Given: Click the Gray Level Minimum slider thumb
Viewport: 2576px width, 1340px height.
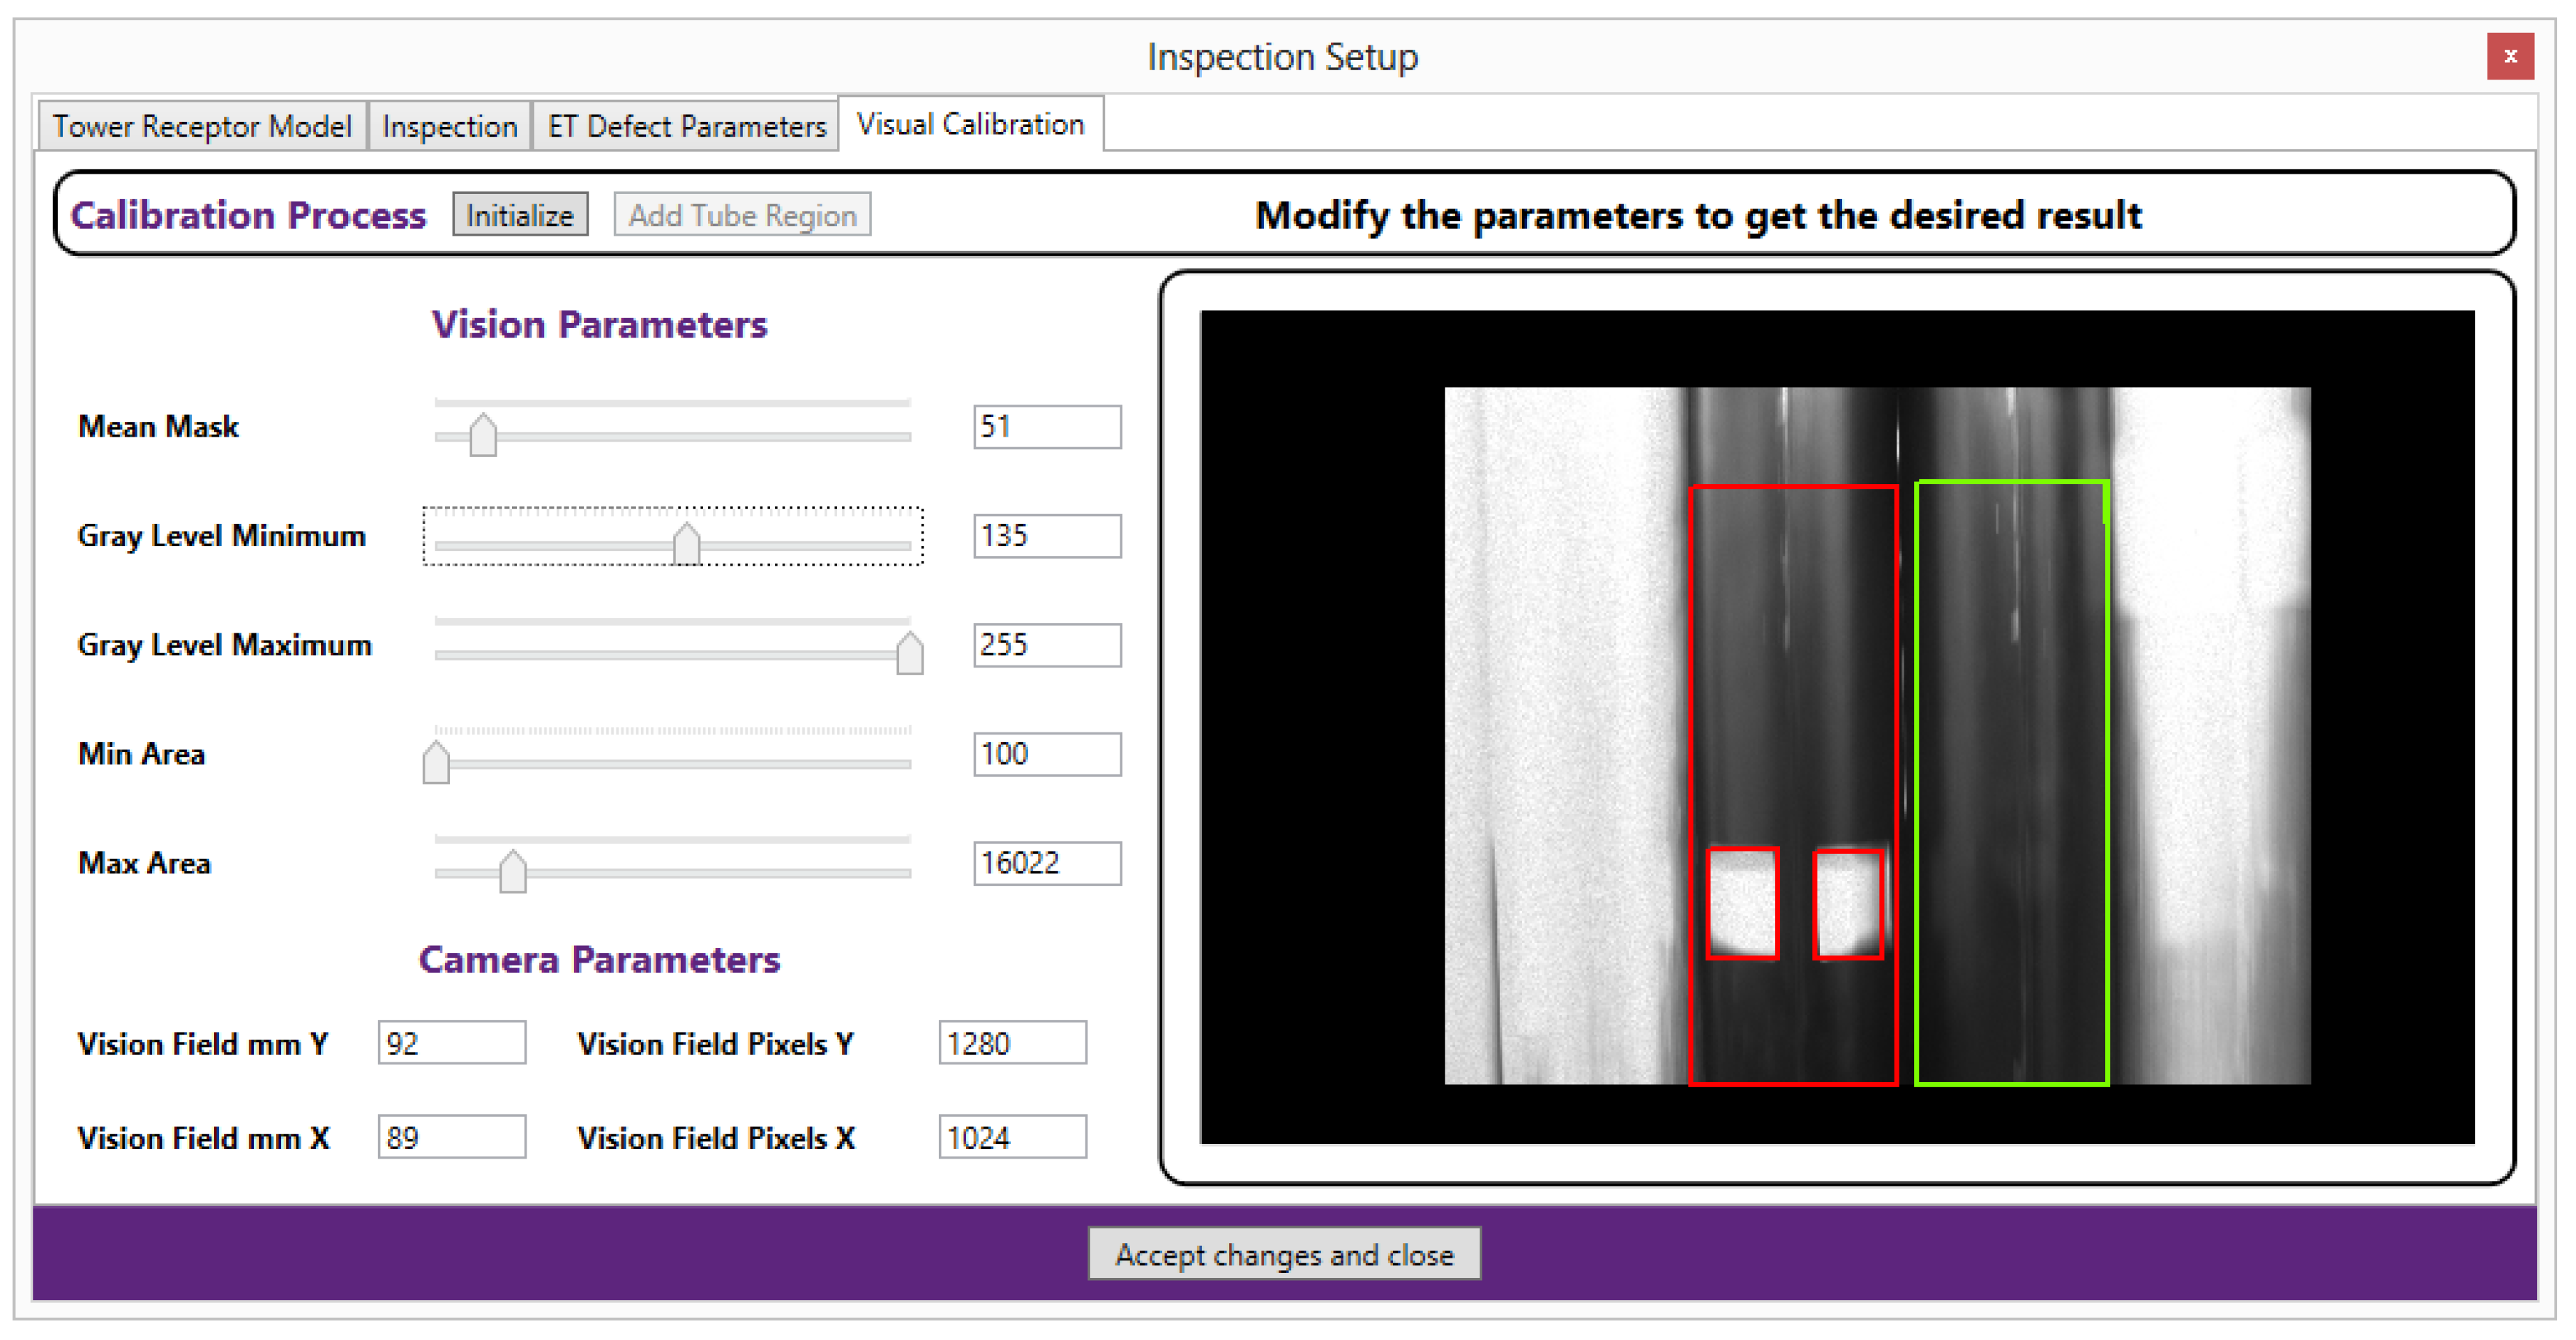Looking at the screenshot, I should coord(686,544).
